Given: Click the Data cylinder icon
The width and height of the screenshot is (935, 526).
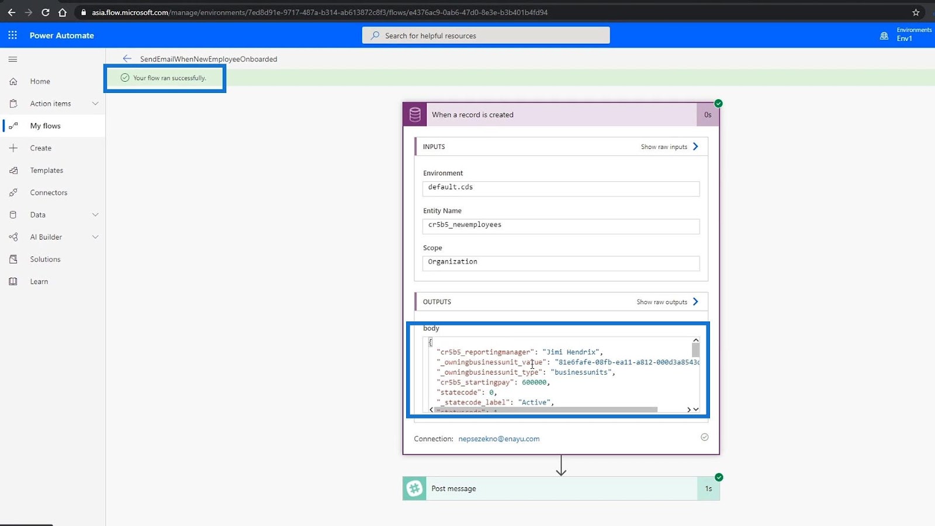Looking at the screenshot, I should coord(13,214).
